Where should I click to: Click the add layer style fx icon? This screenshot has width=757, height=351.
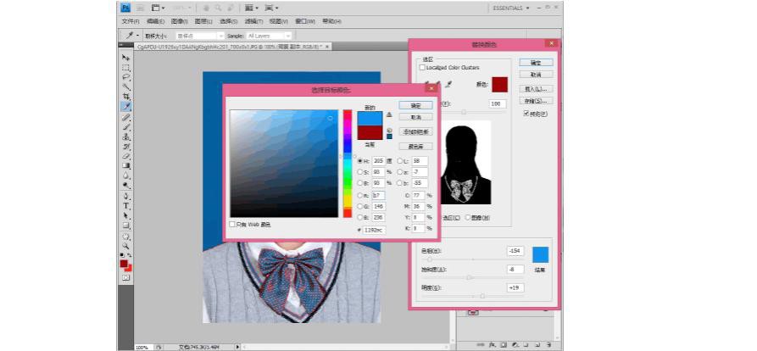coord(492,345)
